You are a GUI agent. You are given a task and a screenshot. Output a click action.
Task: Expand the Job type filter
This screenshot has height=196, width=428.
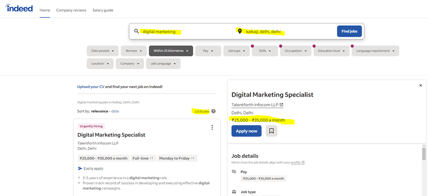click(x=236, y=51)
